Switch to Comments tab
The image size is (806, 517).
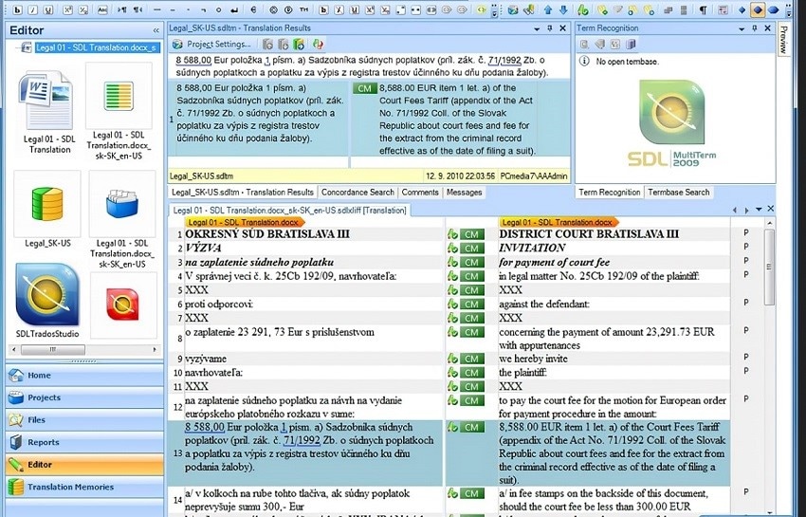pos(420,193)
